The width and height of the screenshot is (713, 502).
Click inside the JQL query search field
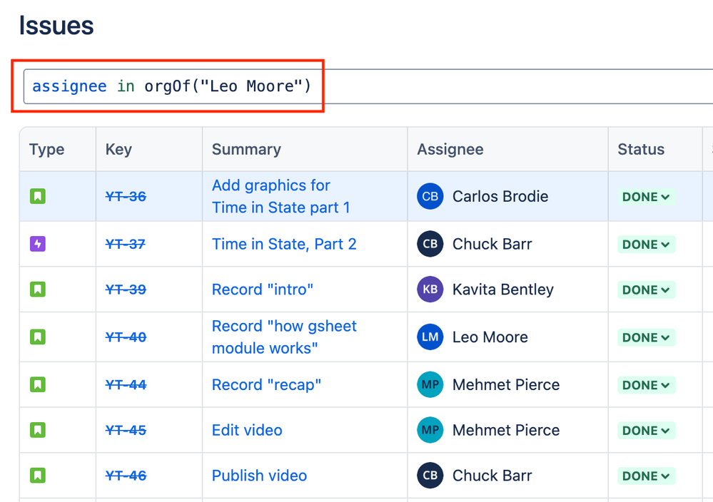point(171,86)
